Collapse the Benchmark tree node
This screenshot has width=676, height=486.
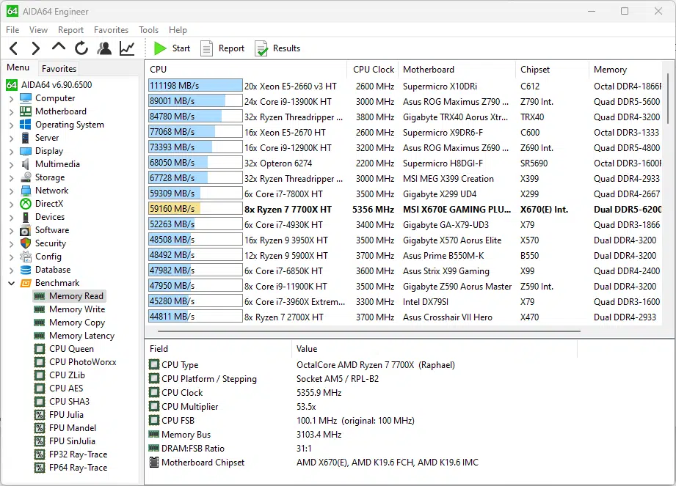click(x=11, y=283)
